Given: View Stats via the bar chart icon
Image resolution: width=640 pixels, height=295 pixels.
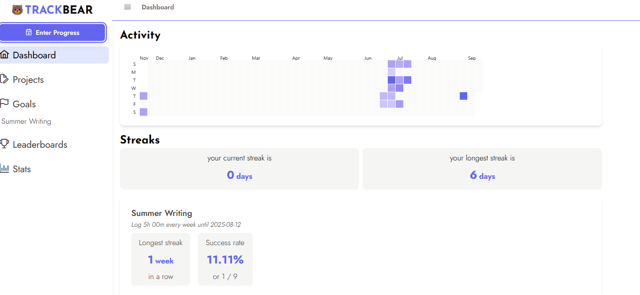Looking at the screenshot, I should pos(5,168).
